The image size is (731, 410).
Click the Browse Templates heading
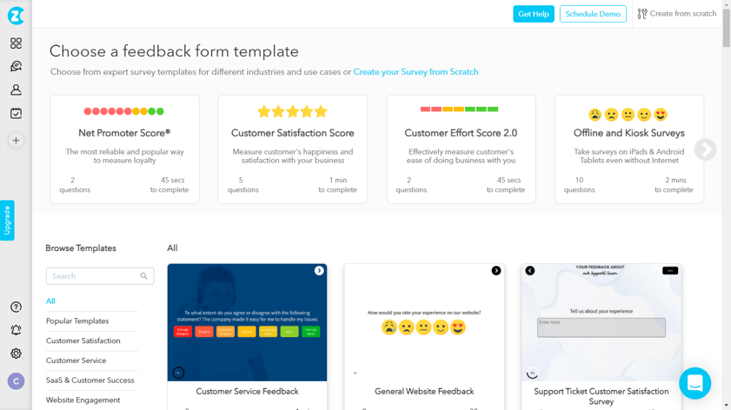(x=81, y=248)
